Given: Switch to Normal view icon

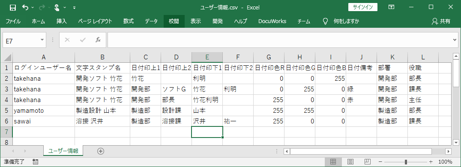Looking at the screenshot, I should pos(333,162).
